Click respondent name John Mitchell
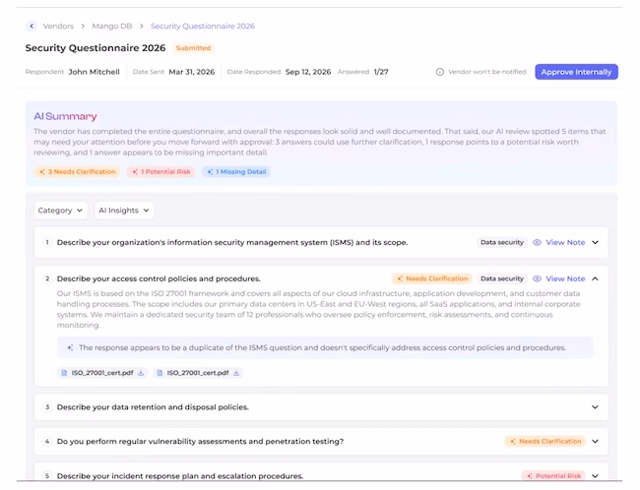The height and width of the screenshot is (490, 640). tap(94, 72)
